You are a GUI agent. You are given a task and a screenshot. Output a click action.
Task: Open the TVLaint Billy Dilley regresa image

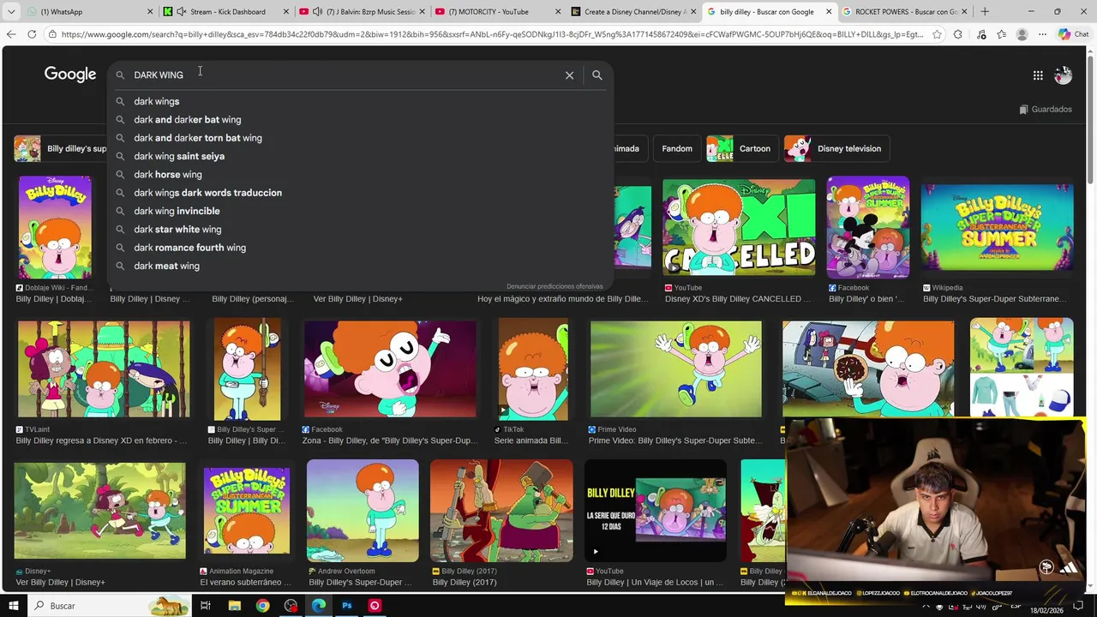tap(104, 369)
